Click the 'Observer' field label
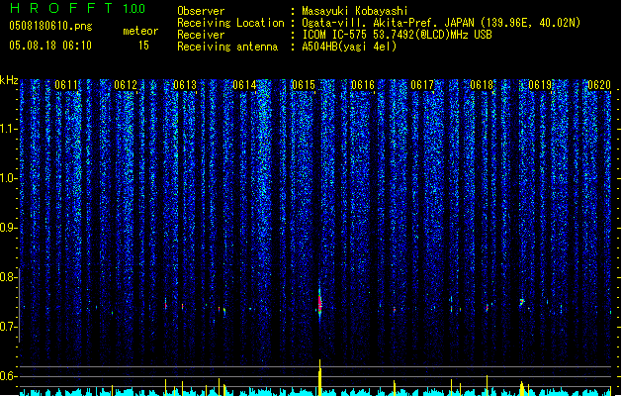Image resolution: width=622 pixels, height=396 pixels. (201, 11)
